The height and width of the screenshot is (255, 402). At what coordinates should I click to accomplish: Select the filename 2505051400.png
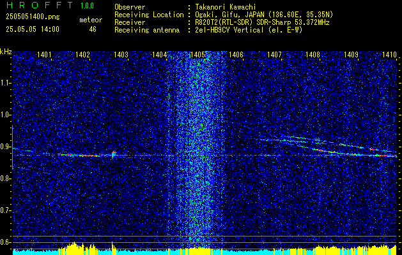point(33,17)
